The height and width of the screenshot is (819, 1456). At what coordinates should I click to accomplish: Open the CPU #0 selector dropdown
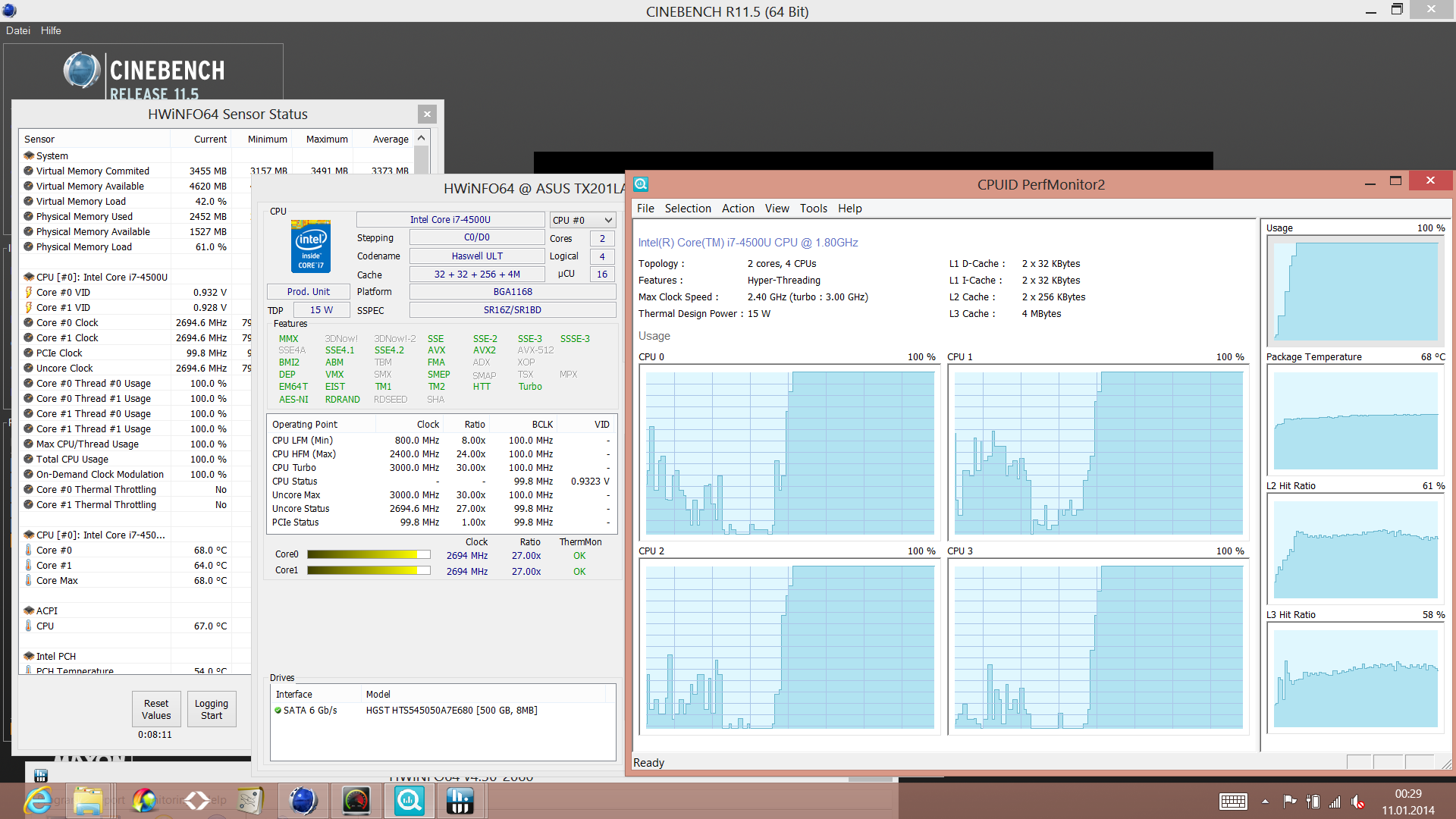(x=582, y=220)
